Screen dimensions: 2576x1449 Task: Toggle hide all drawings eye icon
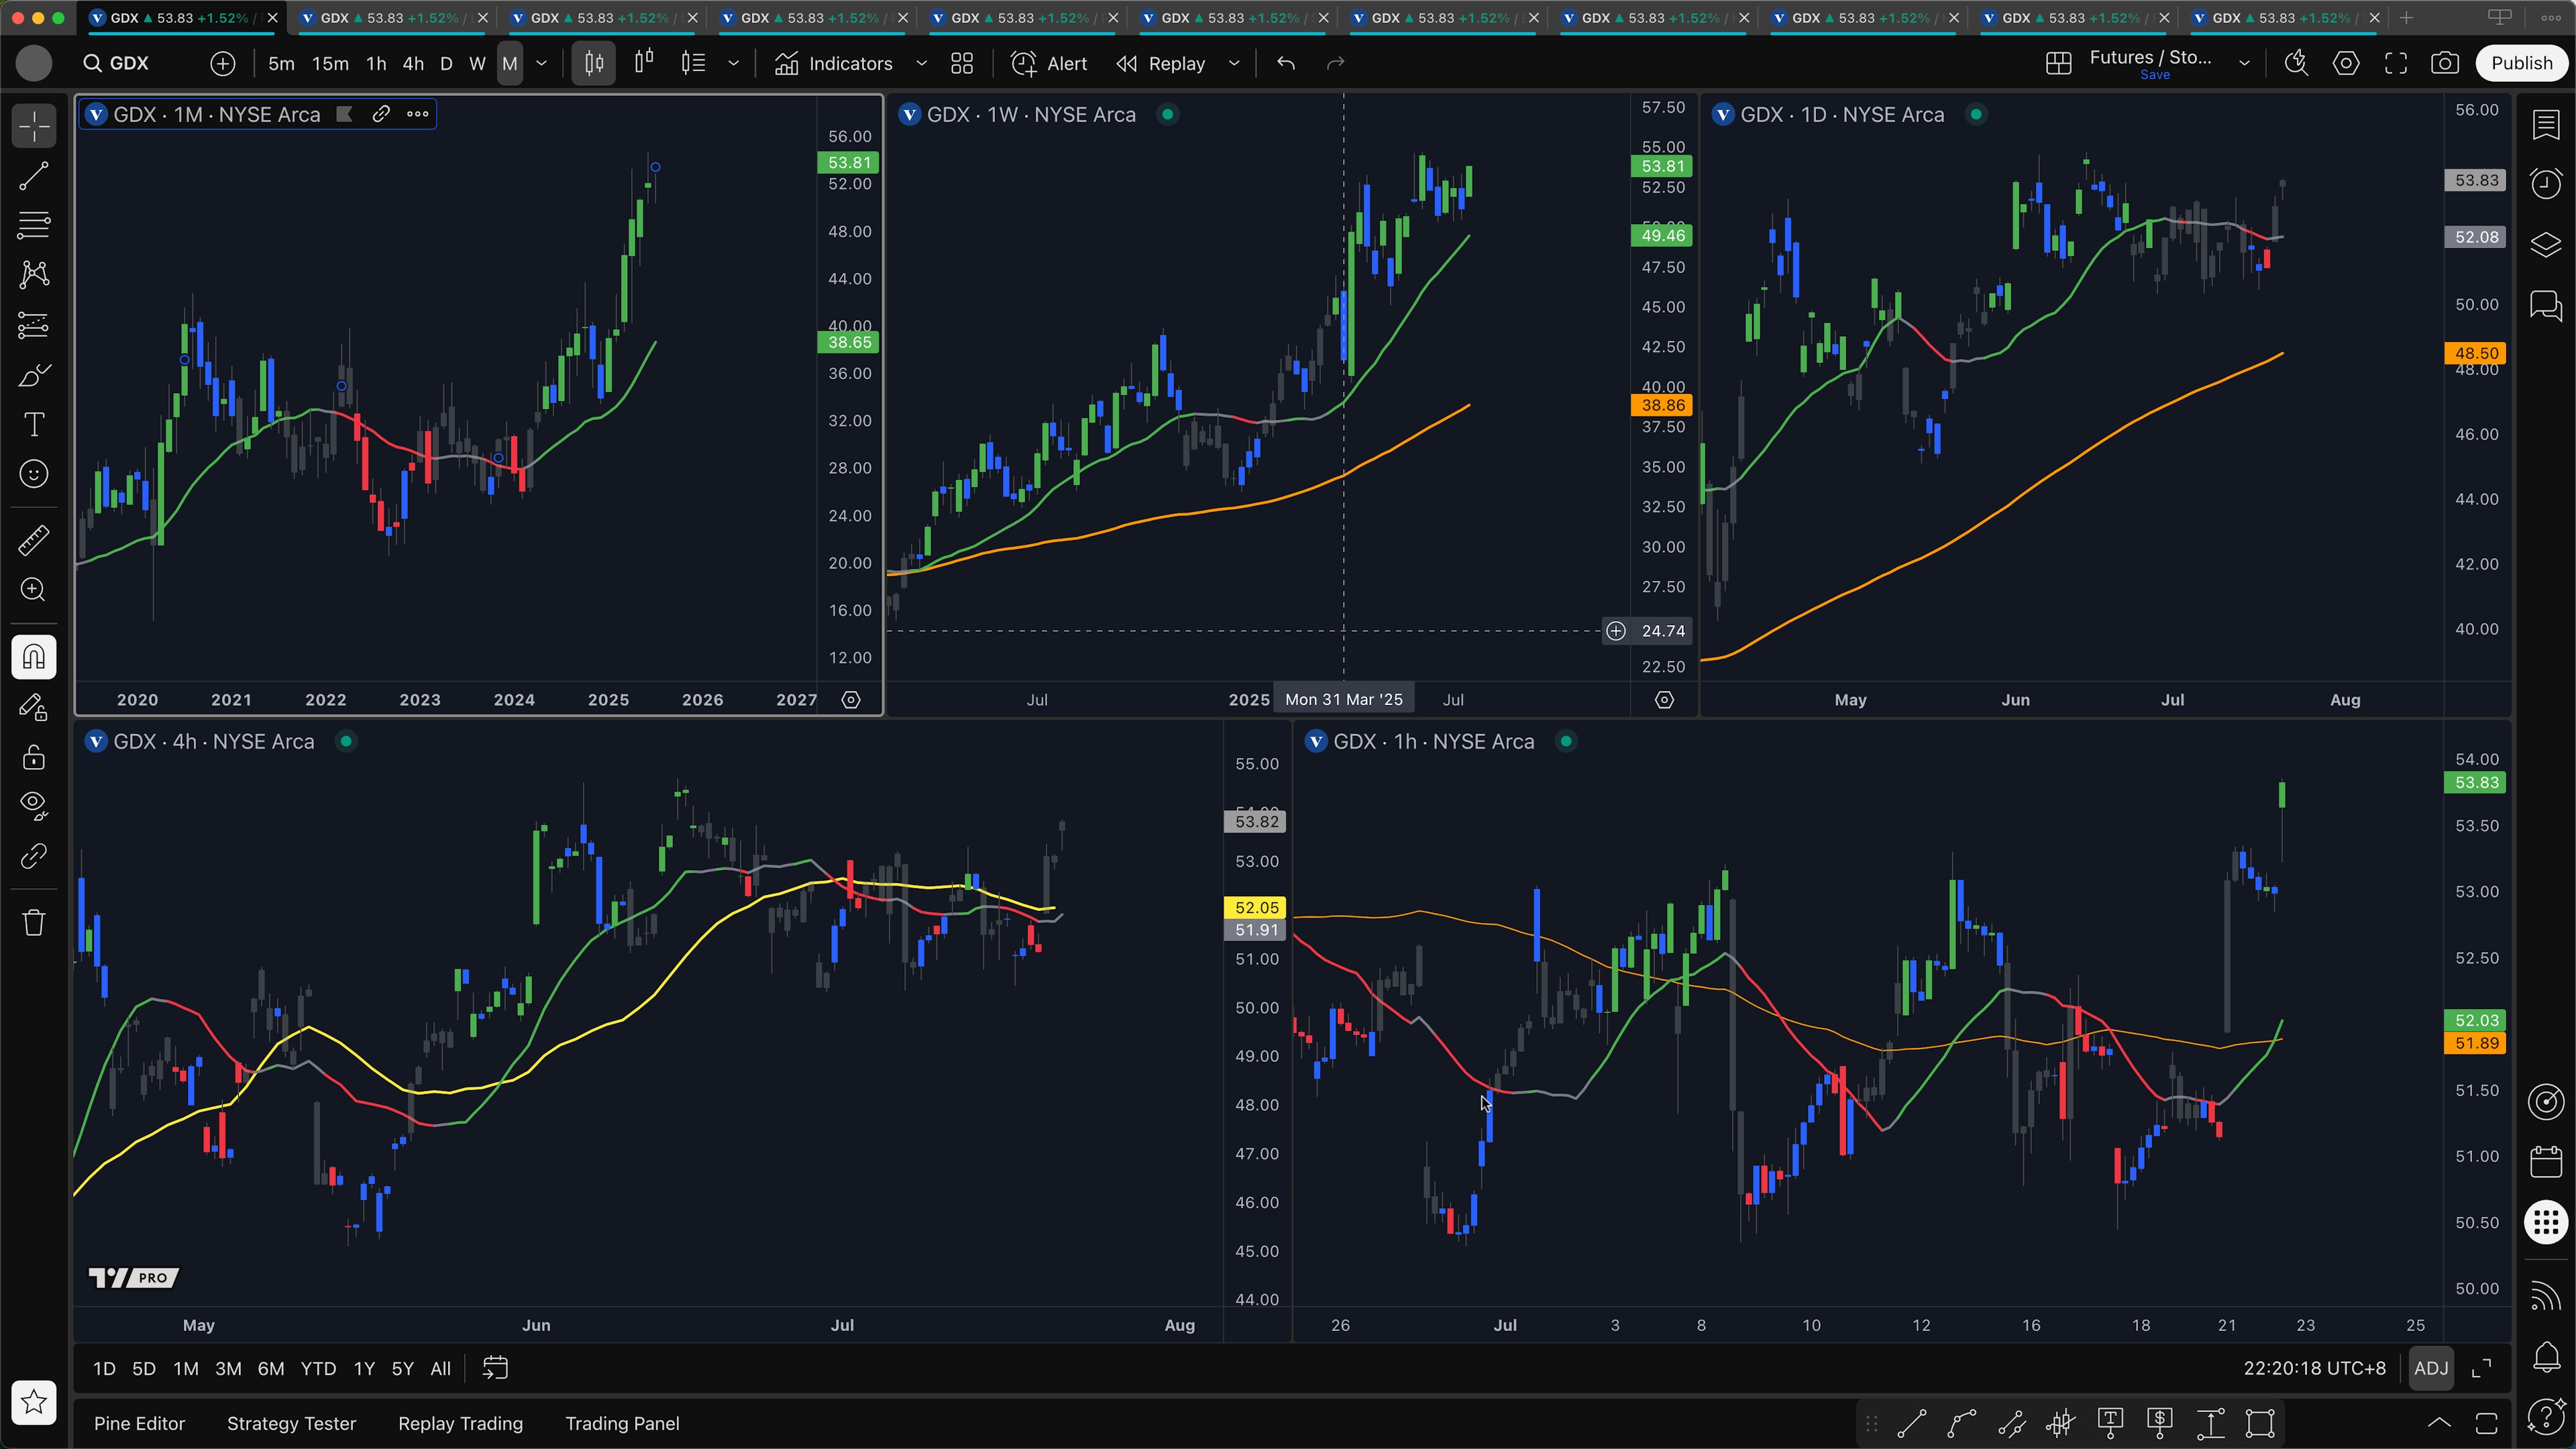coord(34,806)
